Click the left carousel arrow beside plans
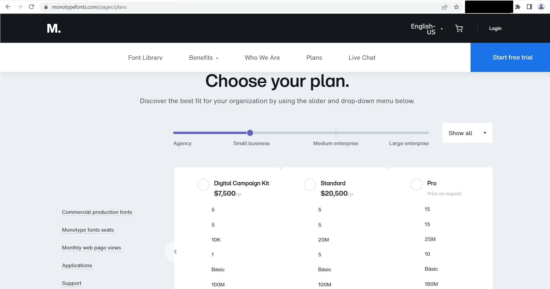550x289 pixels. (175, 251)
